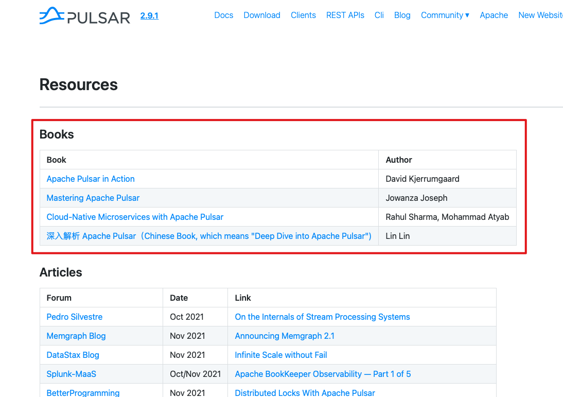Open the Mastering Apache Pulsar book link
Image resolution: width=563 pixels, height=397 pixels.
93,198
